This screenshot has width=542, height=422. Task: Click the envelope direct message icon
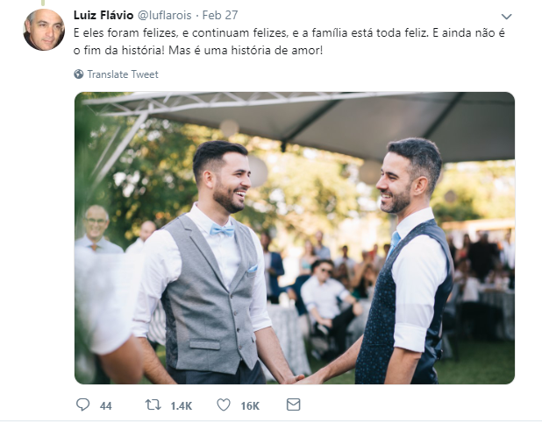[294, 404]
